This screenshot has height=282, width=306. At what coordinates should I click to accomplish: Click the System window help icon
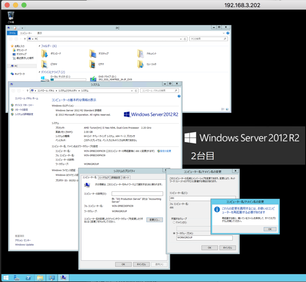tap(179, 96)
